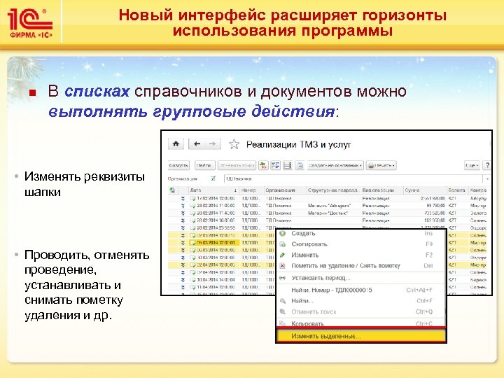
Task: Click the 1С firm logo
Action: (x=30, y=23)
